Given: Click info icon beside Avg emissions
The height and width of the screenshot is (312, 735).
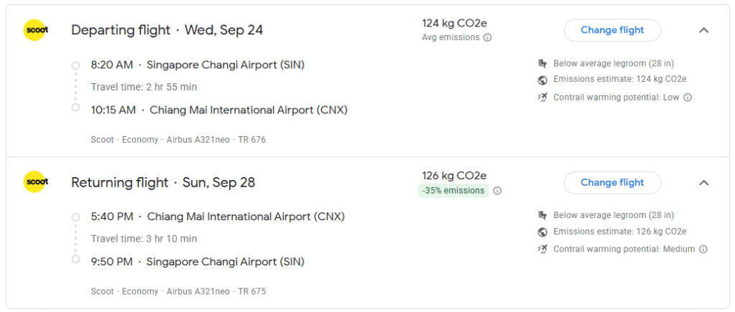Looking at the screenshot, I should point(487,37).
